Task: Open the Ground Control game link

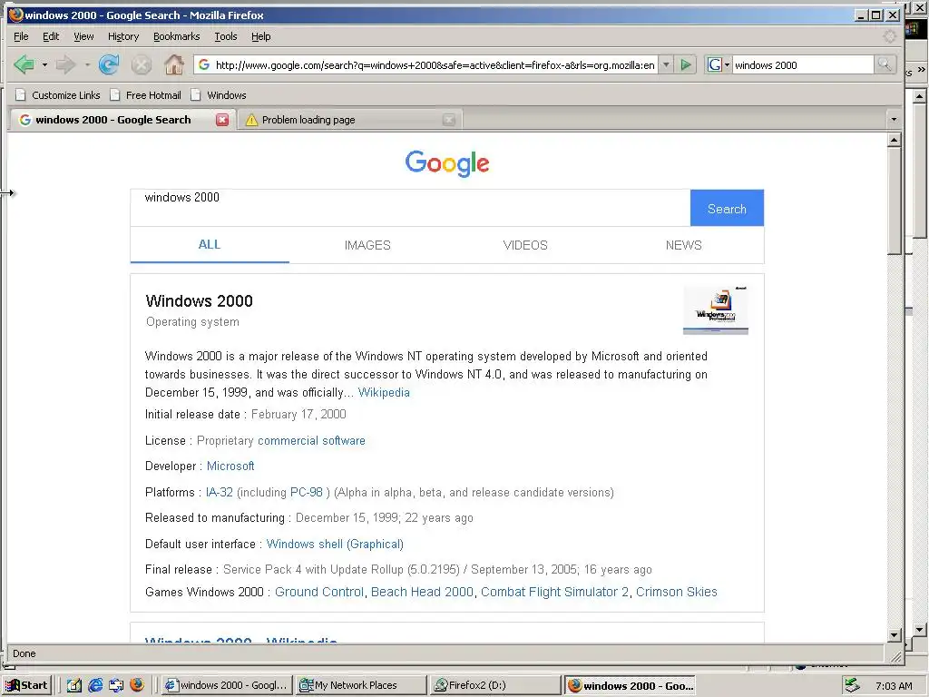Action: pyautogui.click(x=319, y=592)
